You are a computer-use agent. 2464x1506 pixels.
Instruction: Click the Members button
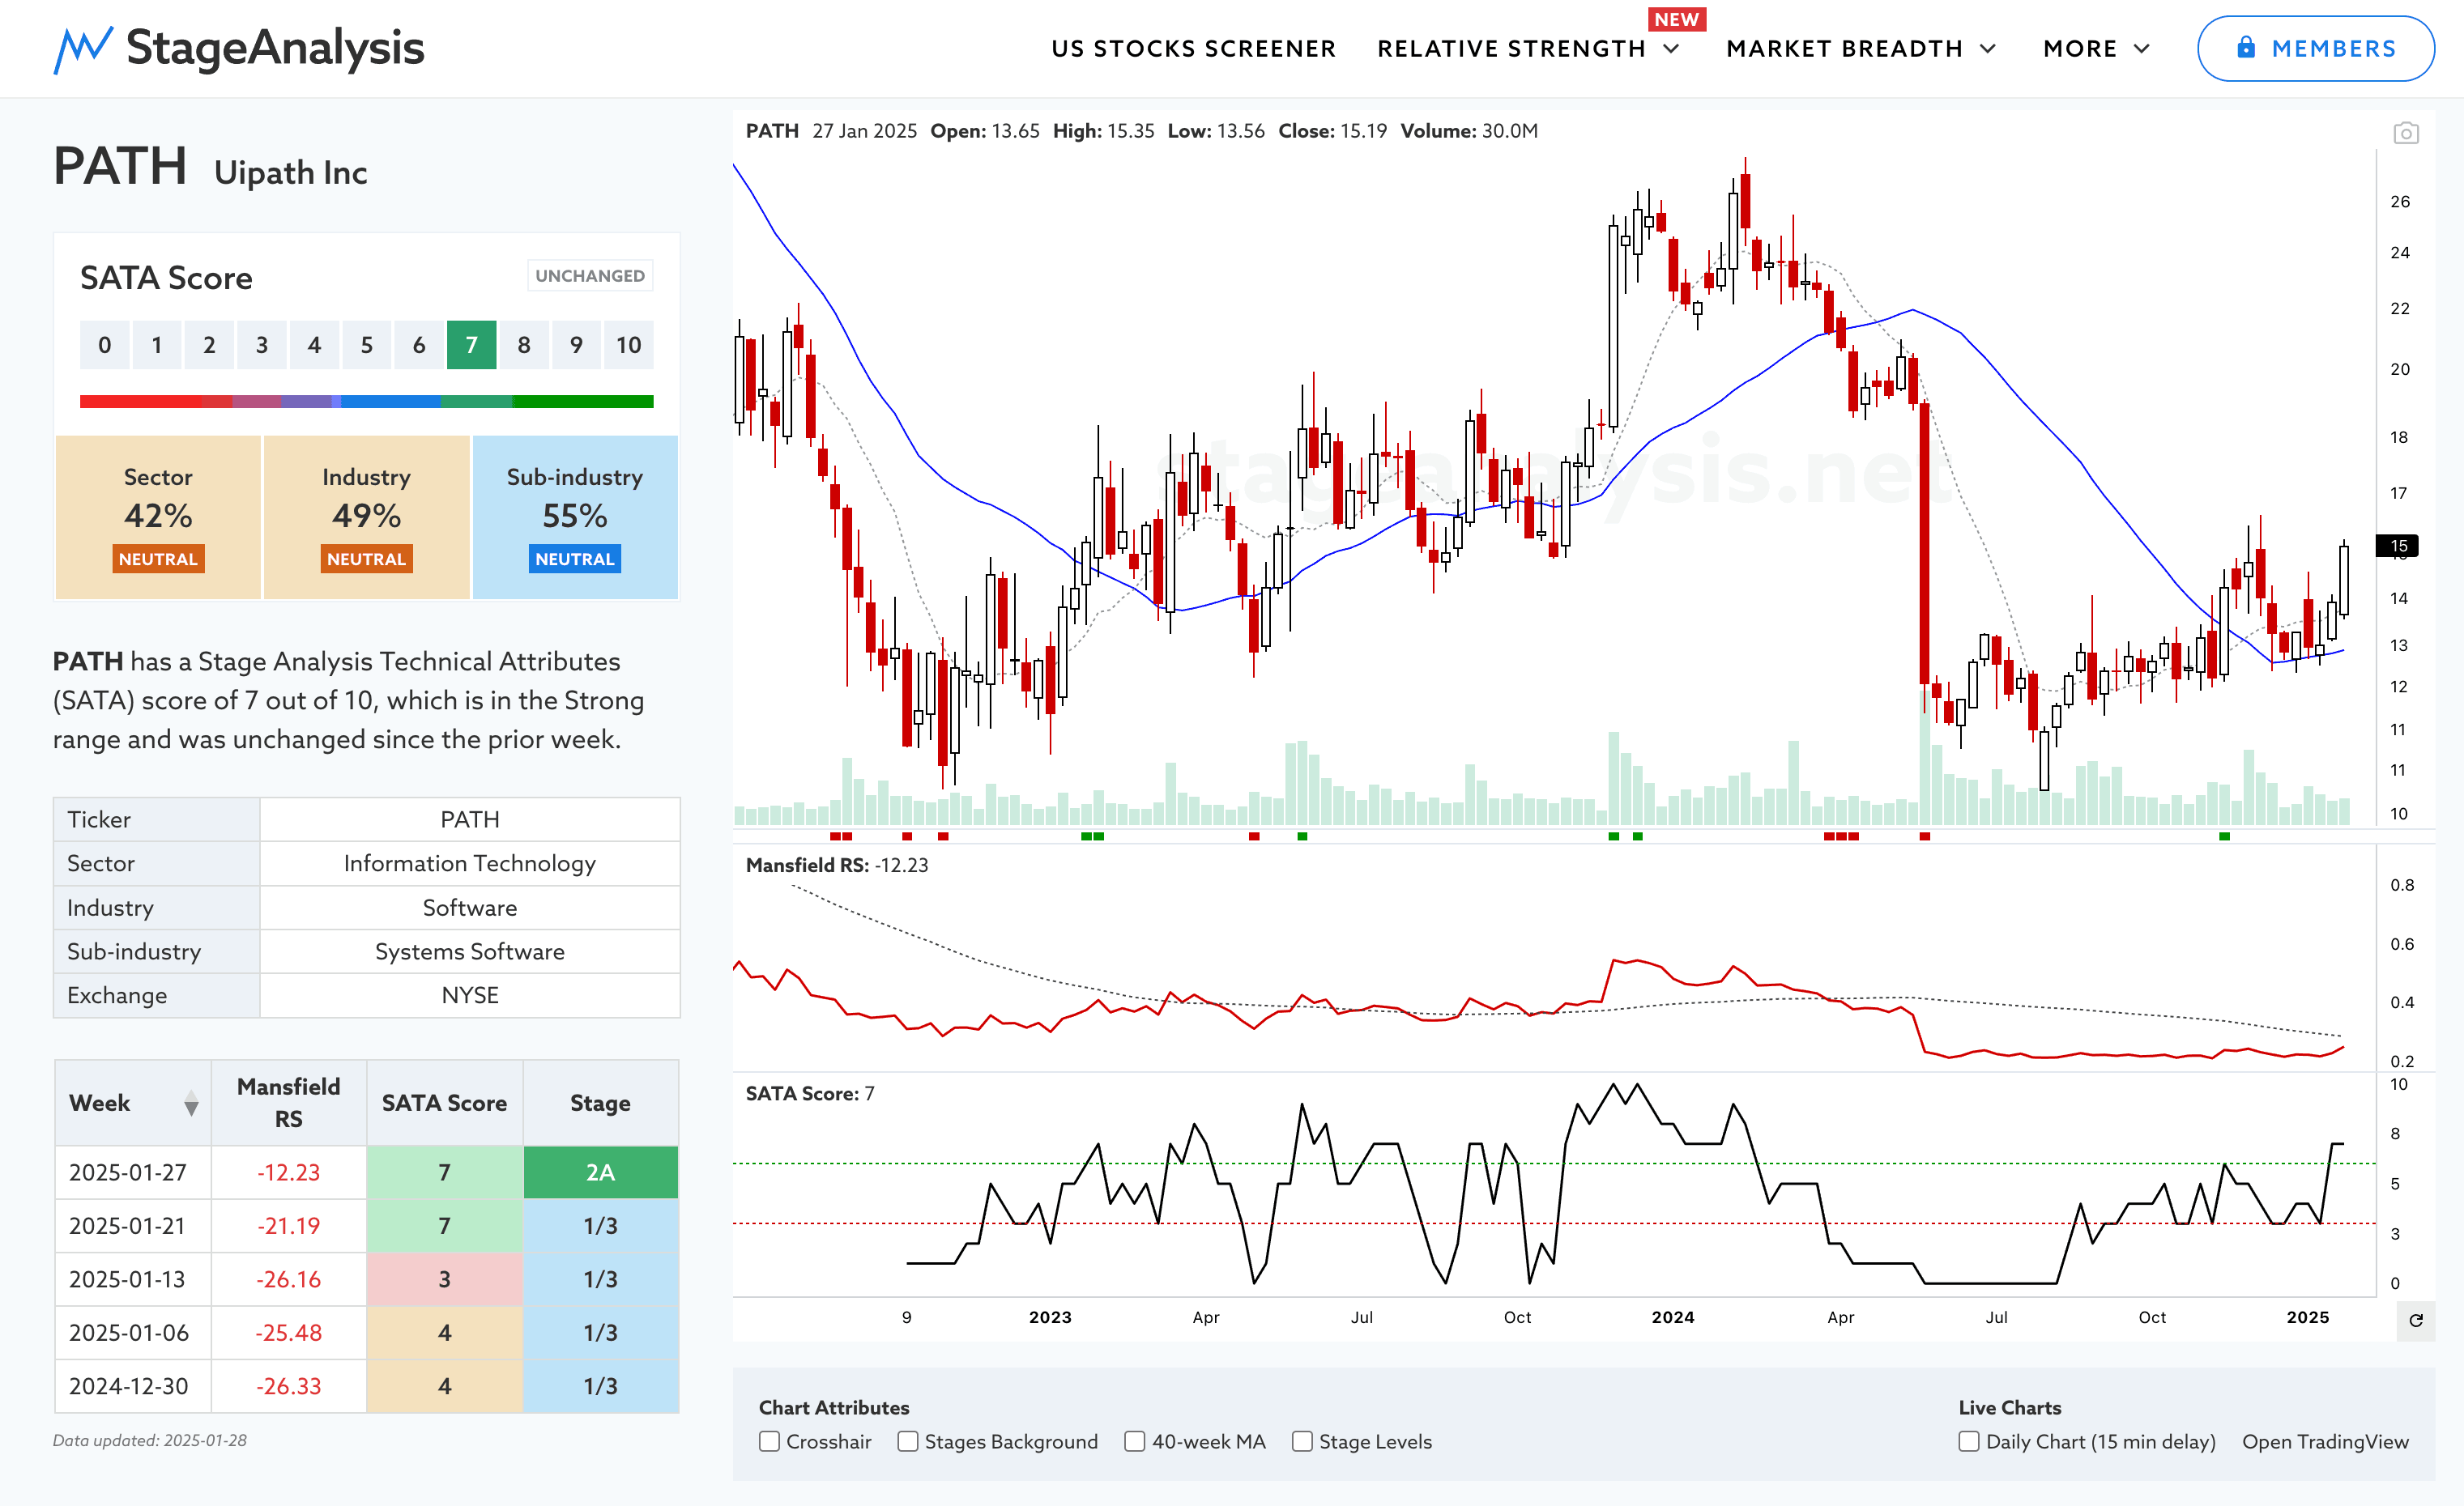point(2315,48)
